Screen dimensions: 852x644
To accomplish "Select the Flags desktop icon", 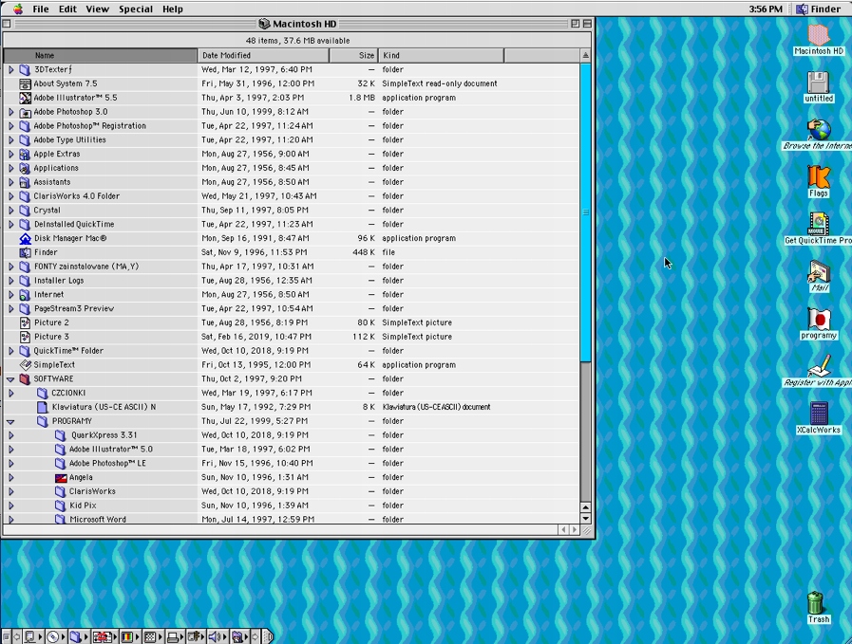I will (819, 176).
